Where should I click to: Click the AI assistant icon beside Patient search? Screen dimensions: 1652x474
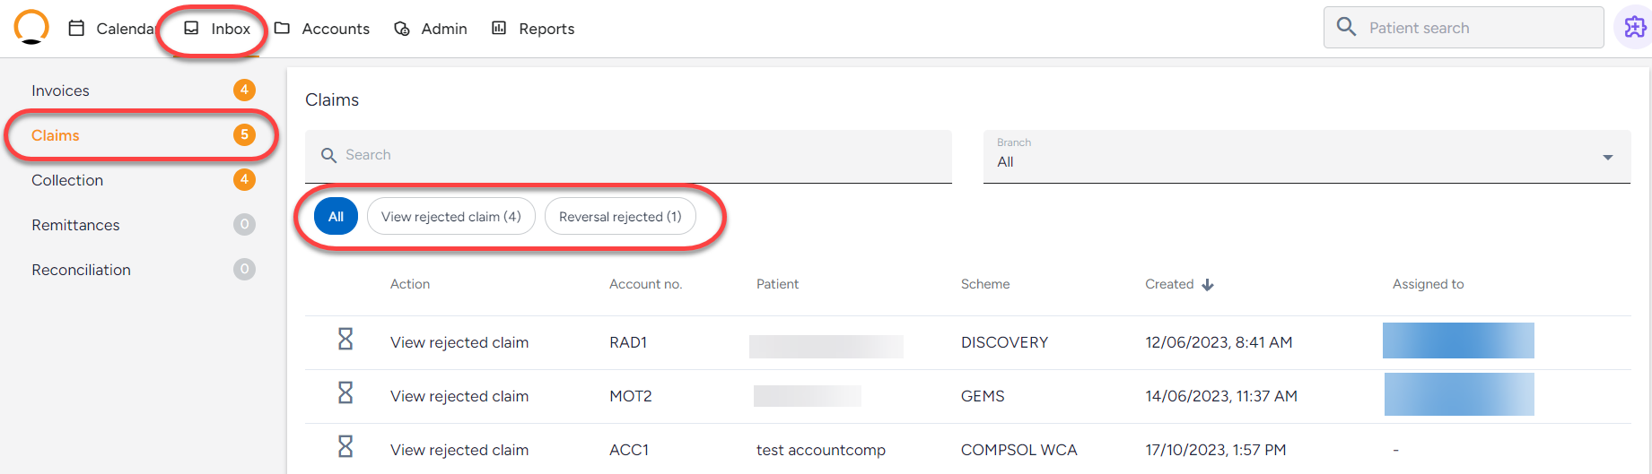(x=1634, y=28)
